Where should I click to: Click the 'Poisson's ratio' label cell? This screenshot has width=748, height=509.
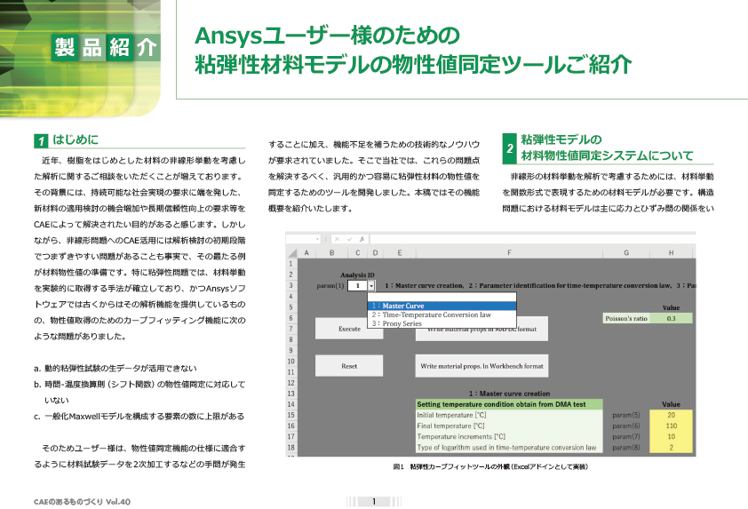tap(626, 318)
